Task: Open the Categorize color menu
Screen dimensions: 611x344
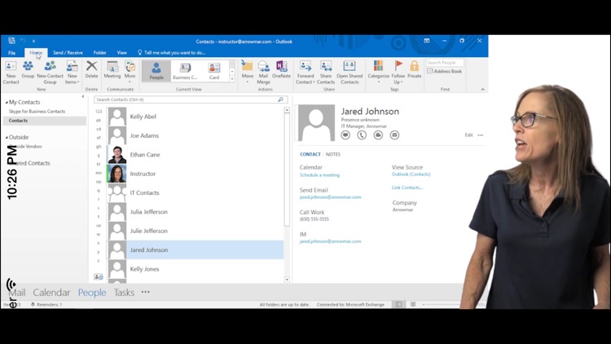Action: point(378,73)
